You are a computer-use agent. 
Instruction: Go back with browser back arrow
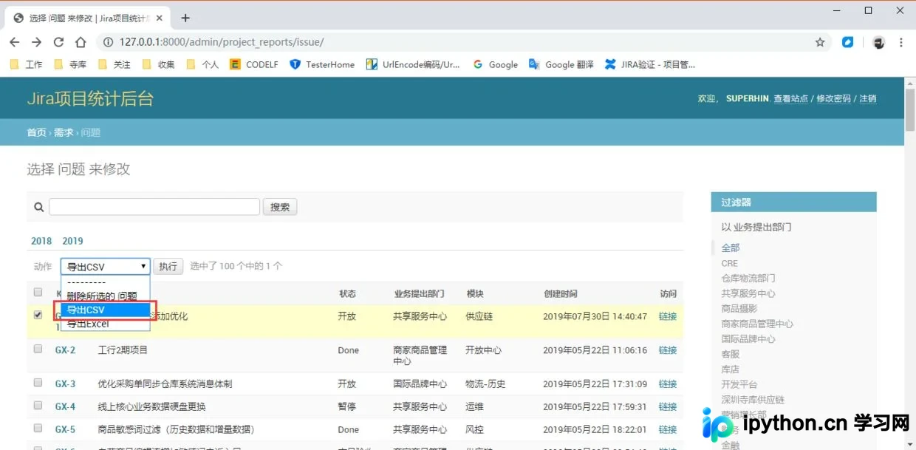(15, 42)
